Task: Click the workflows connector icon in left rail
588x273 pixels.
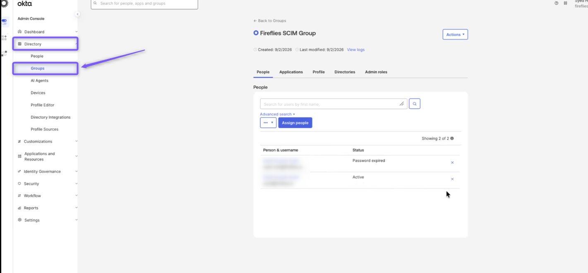Action: [x=4, y=54]
